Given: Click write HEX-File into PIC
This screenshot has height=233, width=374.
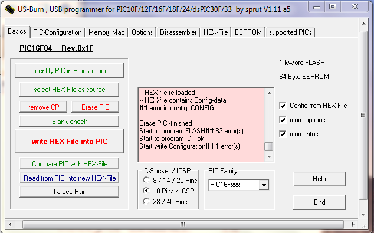Looking at the screenshot, I should (70, 142).
